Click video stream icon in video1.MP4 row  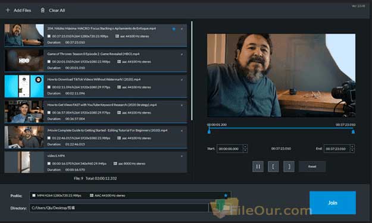coord(49,164)
